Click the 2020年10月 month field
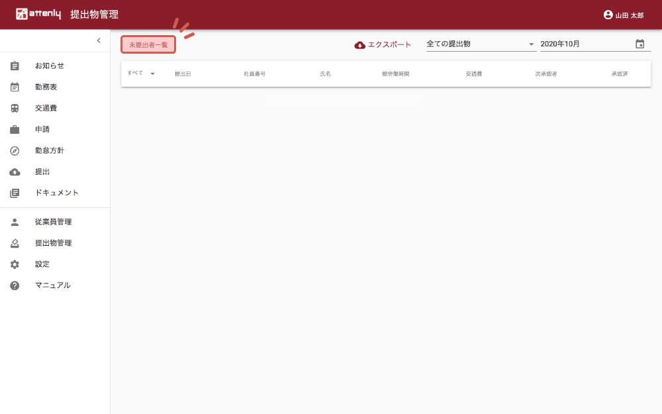Screen dimensions: 662x414 [x=583, y=44]
